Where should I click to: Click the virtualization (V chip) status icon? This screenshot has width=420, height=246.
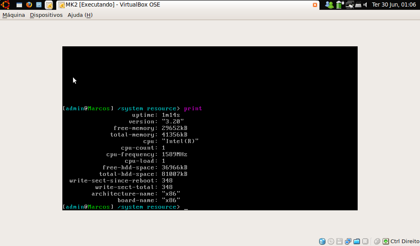coord(365,241)
